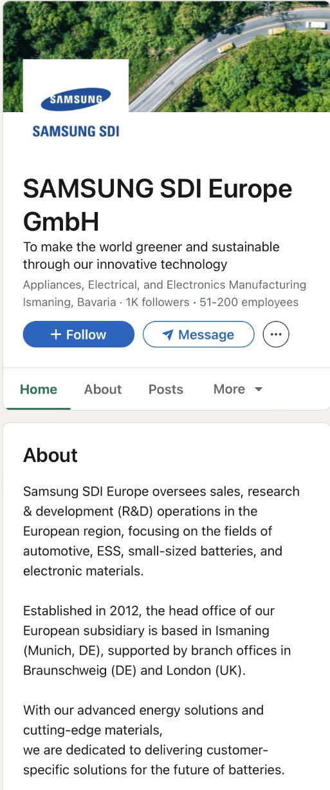
Task: Go to the Posts tab
Action: [166, 389]
